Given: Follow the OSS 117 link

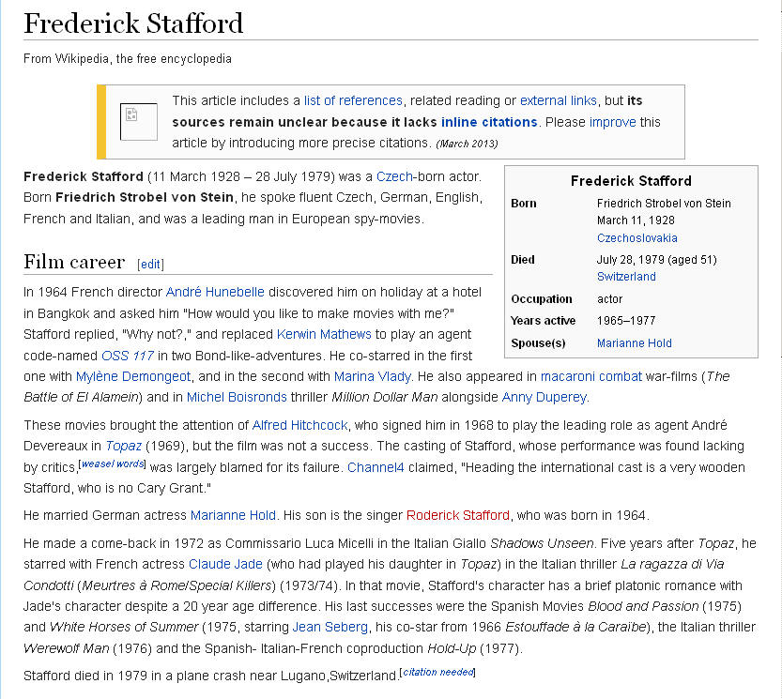Looking at the screenshot, I should (128, 356).
